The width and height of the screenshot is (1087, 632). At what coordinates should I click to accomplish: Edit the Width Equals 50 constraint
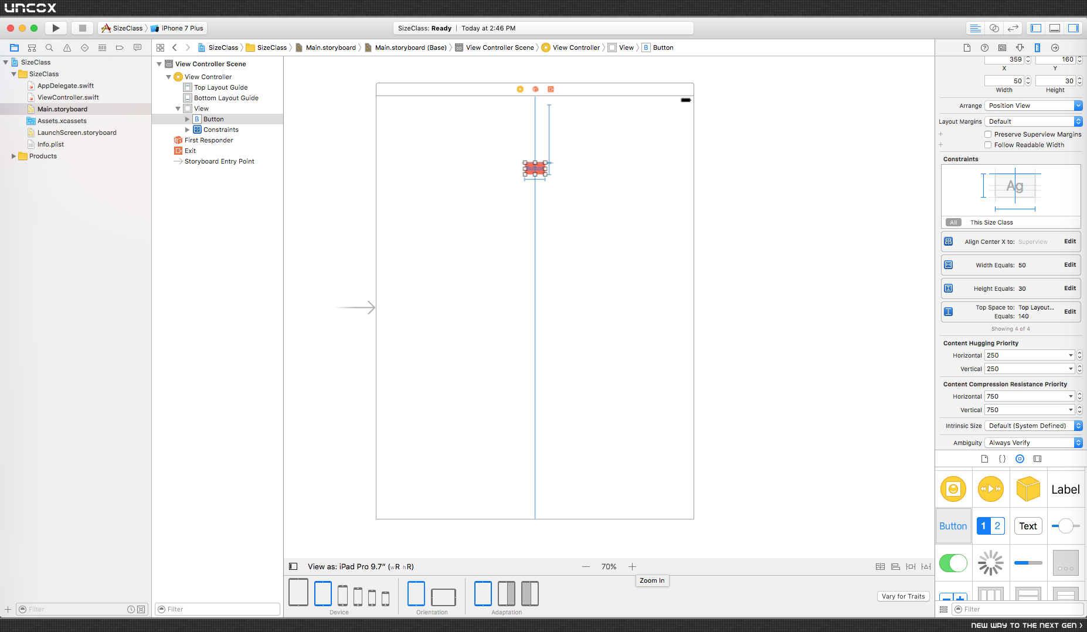(1070, 265)
